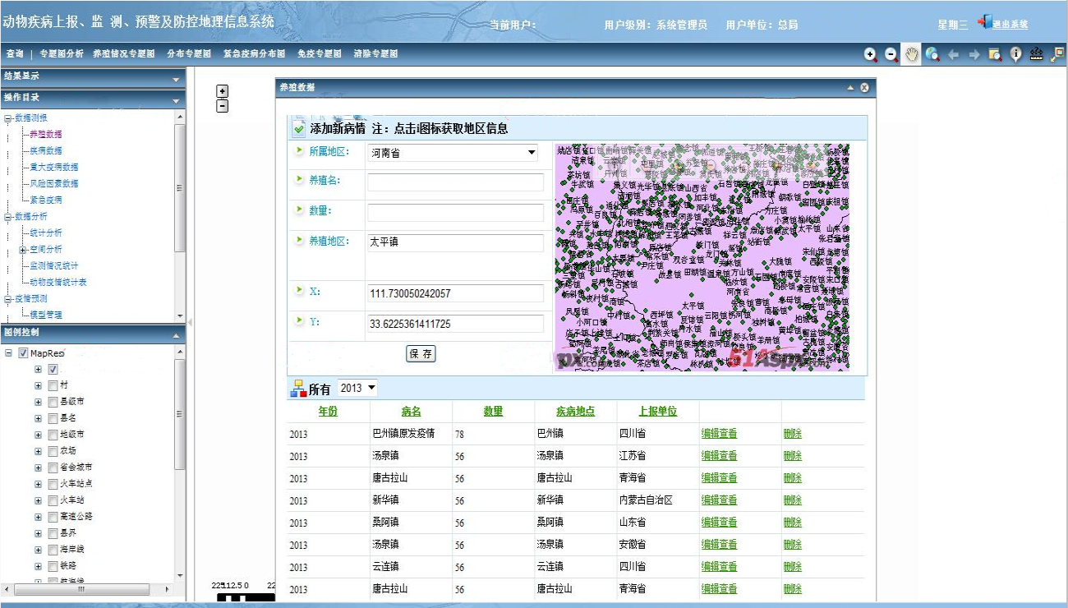This screenshot has width=1068, height=608.
Task: Click 删除 for the 新华镇 row
Action: tap(792, 500)
